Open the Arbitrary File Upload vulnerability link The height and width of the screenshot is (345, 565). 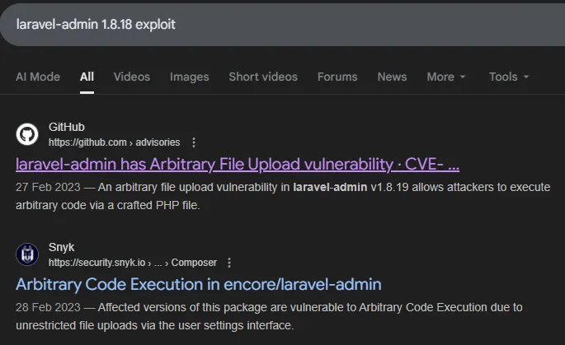238,165
